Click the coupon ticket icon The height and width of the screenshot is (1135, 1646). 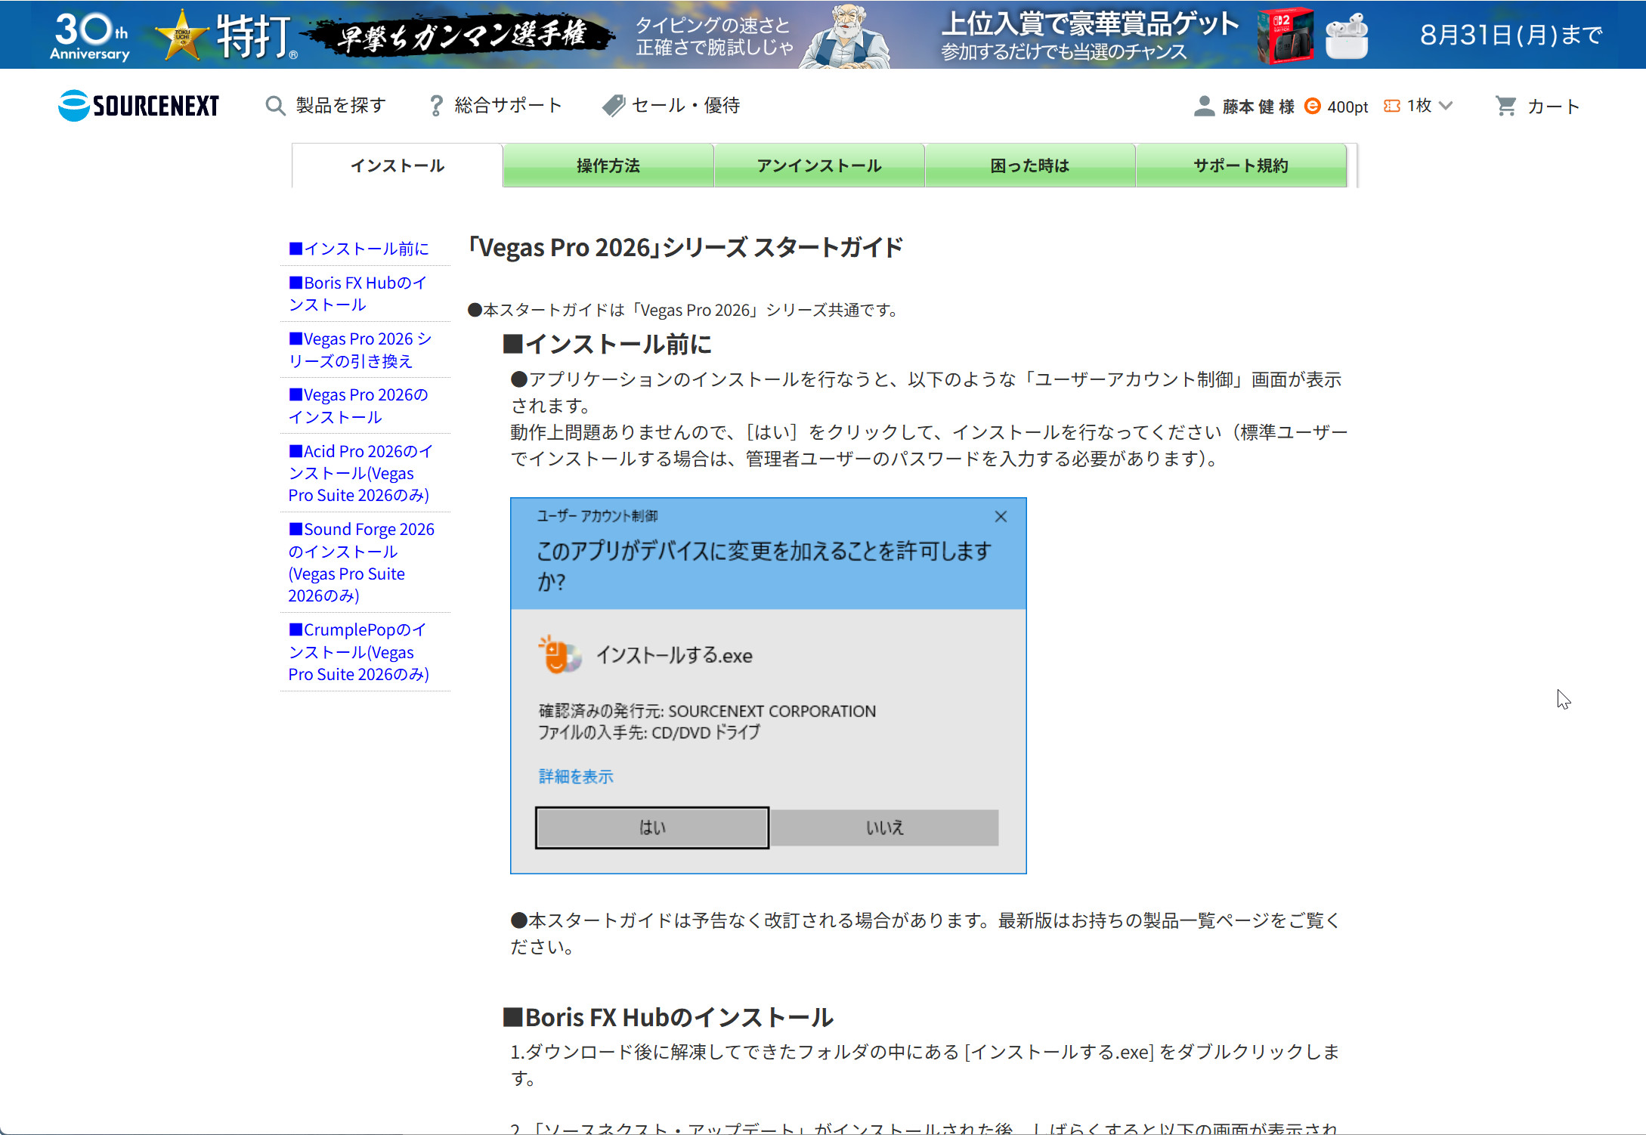1391,107
